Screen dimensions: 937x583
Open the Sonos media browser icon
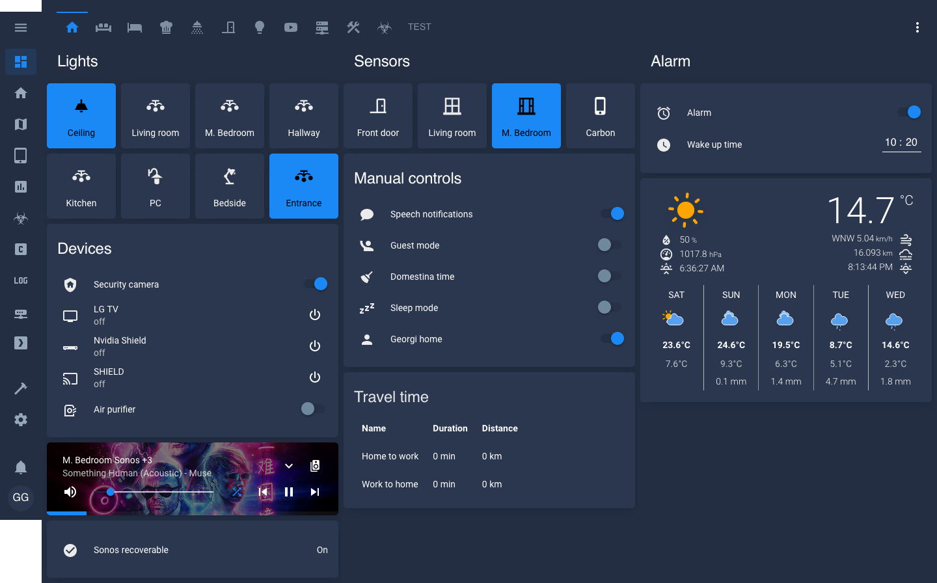[315, 466]
